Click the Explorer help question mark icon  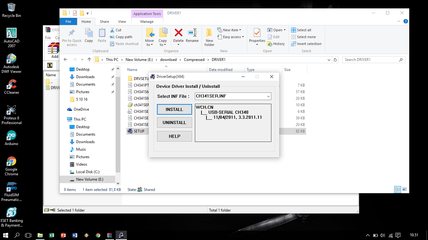pos(406,22)
